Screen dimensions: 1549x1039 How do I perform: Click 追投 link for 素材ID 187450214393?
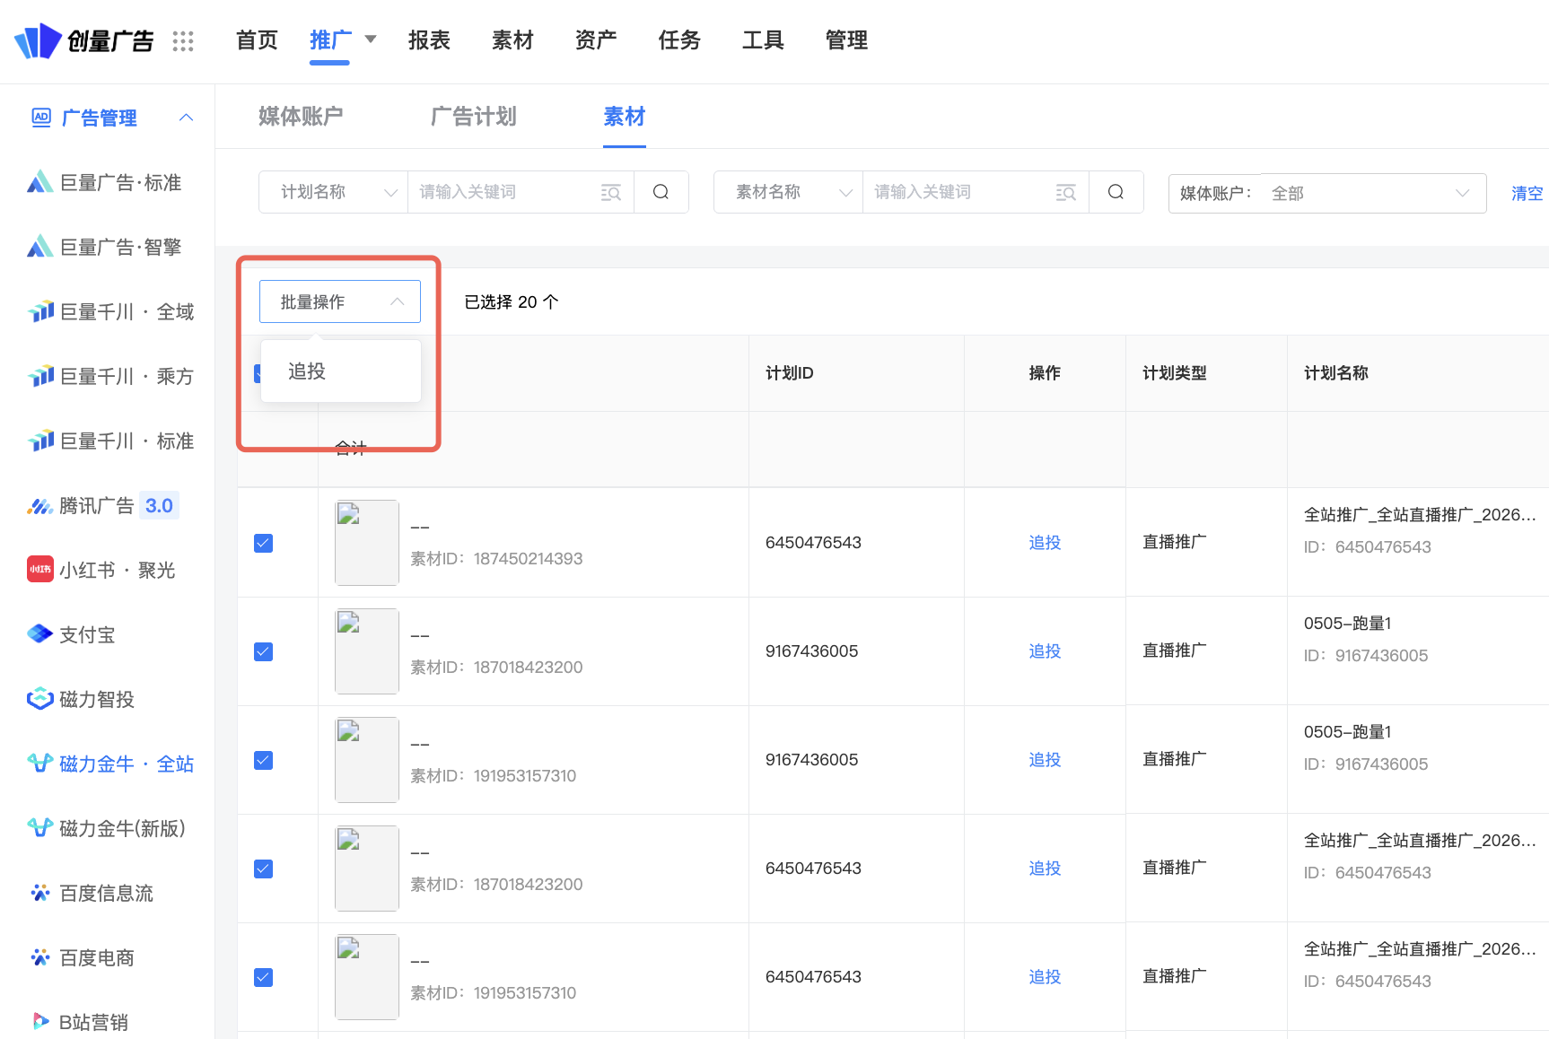(x=1045, y=543)
